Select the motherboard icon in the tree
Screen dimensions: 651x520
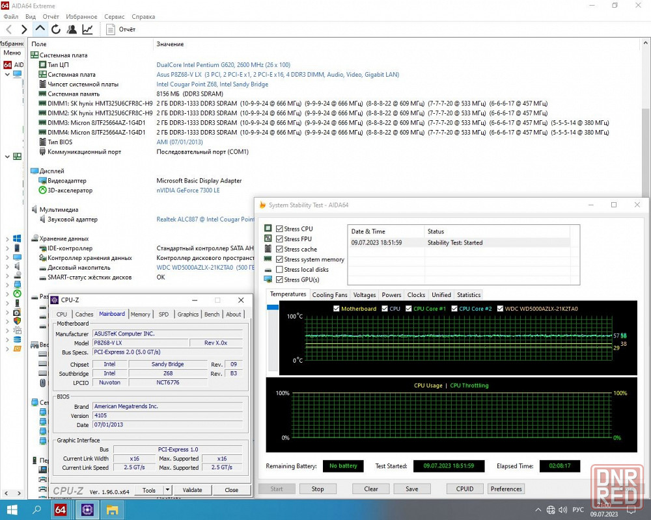[17, 157]
